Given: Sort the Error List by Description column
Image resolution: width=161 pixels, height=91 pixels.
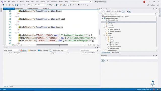Looking at the screenshot, I should click(17, 53).
